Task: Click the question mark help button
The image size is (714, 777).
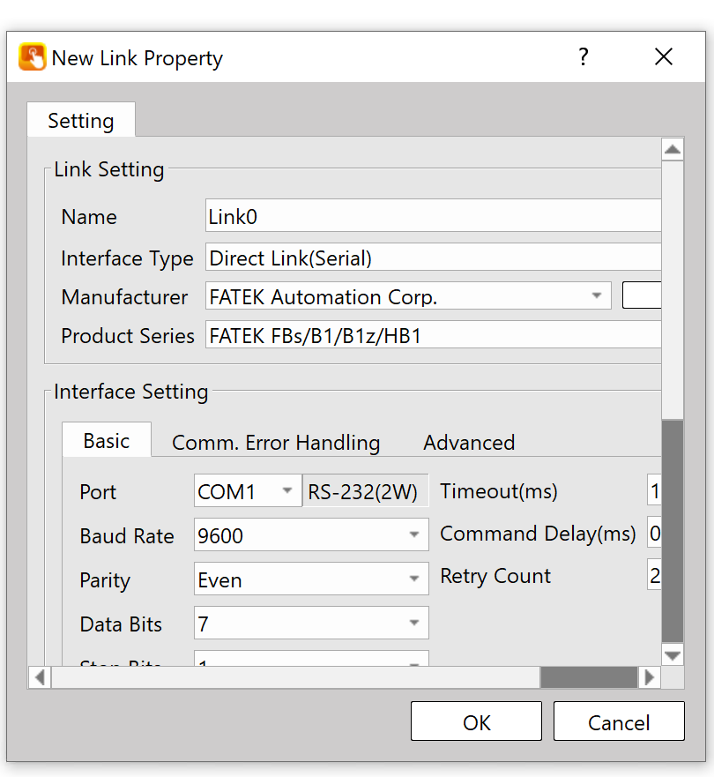Action: coord(583,57)
